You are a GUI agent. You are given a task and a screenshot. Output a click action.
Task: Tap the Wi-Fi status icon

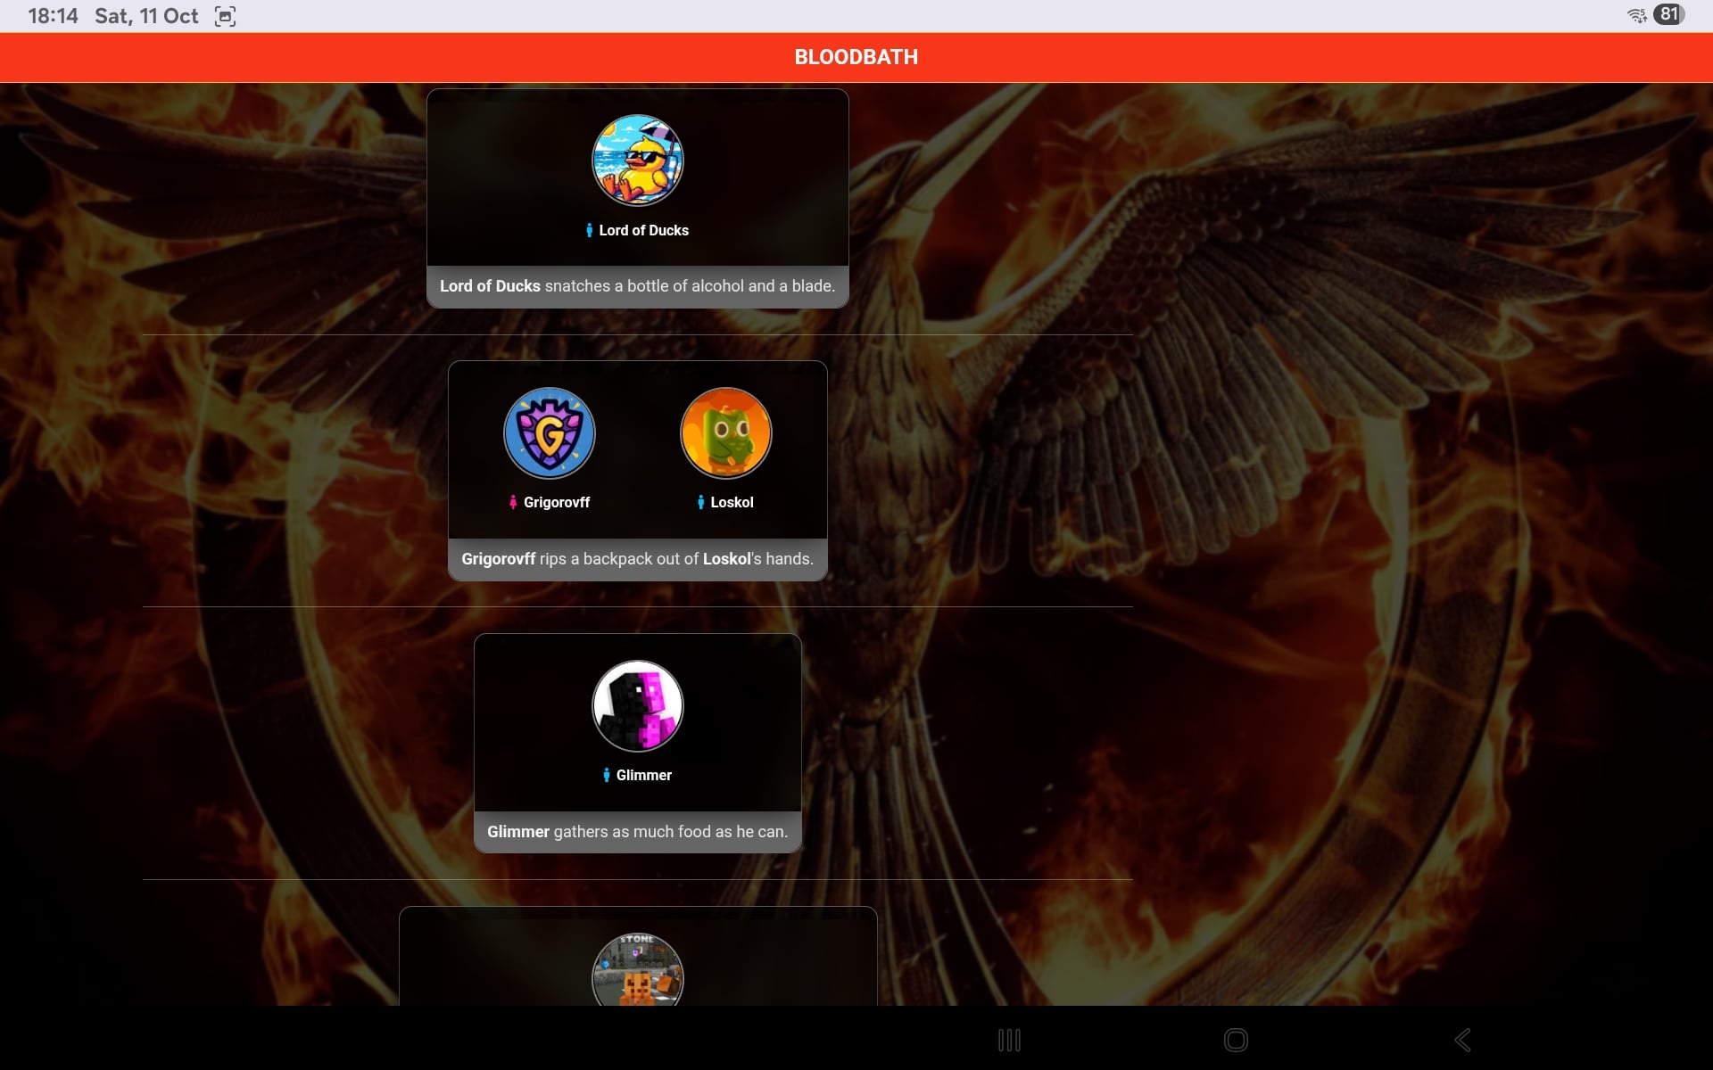tap(1636, 15)
